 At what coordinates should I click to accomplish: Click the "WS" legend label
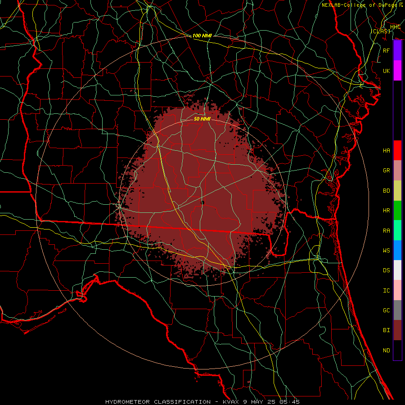(x=387, y=251)
